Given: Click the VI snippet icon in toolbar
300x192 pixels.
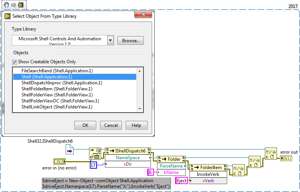Looking at the screenshot, I should tap(21, 5).
